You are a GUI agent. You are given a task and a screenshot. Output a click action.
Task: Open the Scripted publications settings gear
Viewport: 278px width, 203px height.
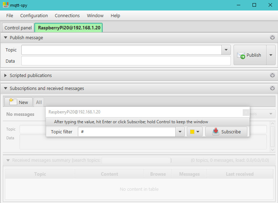(x=272, y=75)
